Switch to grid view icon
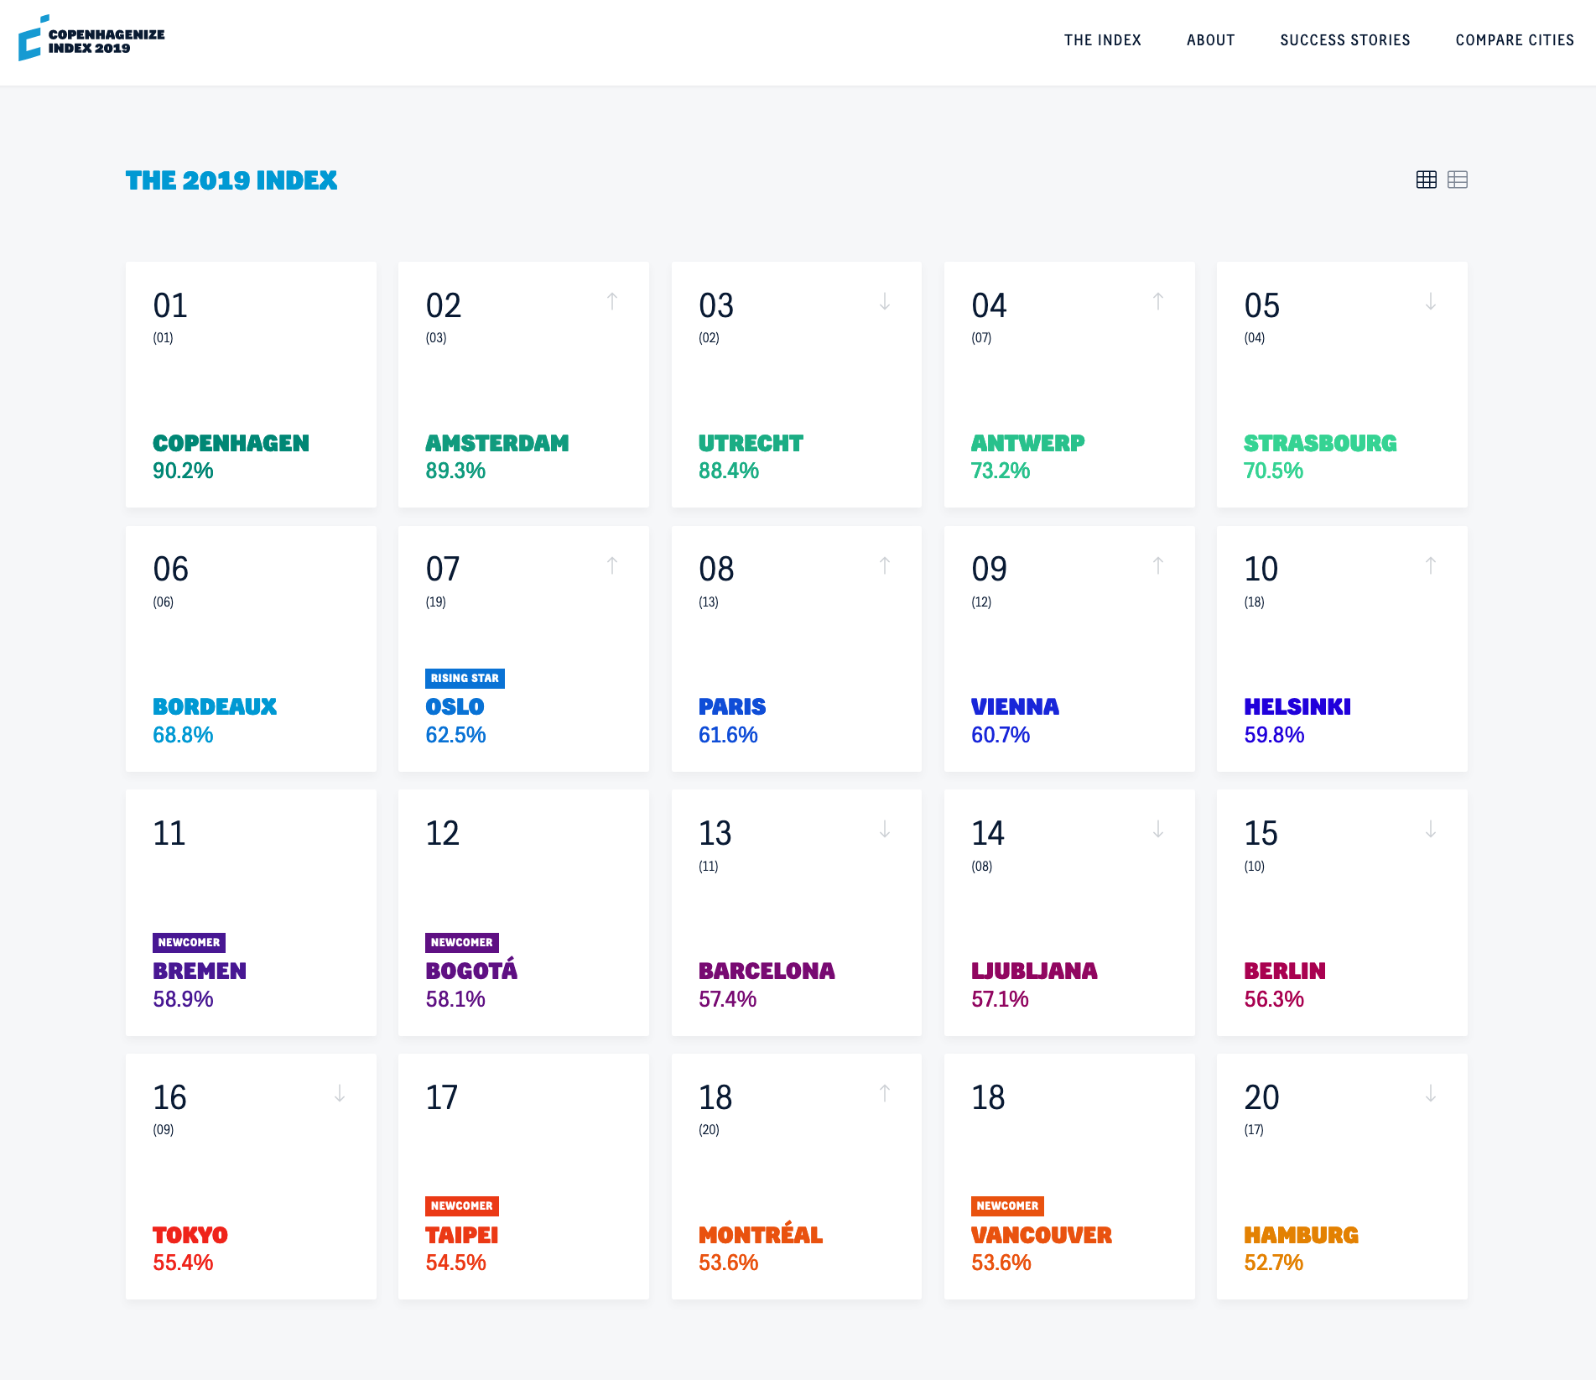The height and width of the screenshot is (1380, 1596). click(1426, 180)
